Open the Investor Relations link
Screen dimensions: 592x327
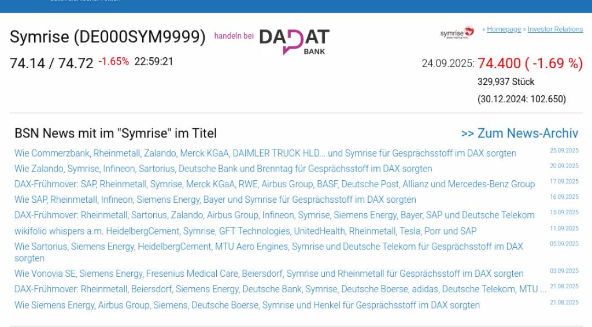coord(555,29)
